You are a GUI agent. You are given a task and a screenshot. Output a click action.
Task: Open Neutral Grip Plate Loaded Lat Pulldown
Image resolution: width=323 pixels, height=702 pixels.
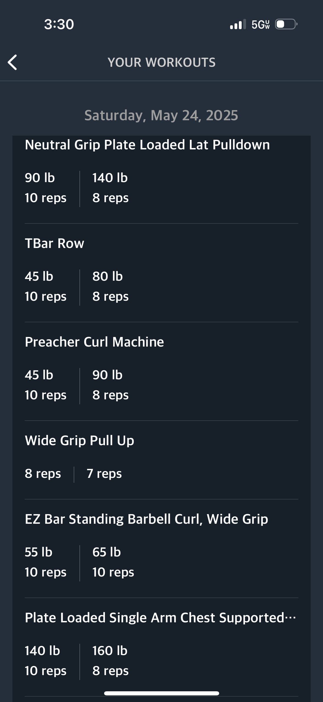(147, 145)
